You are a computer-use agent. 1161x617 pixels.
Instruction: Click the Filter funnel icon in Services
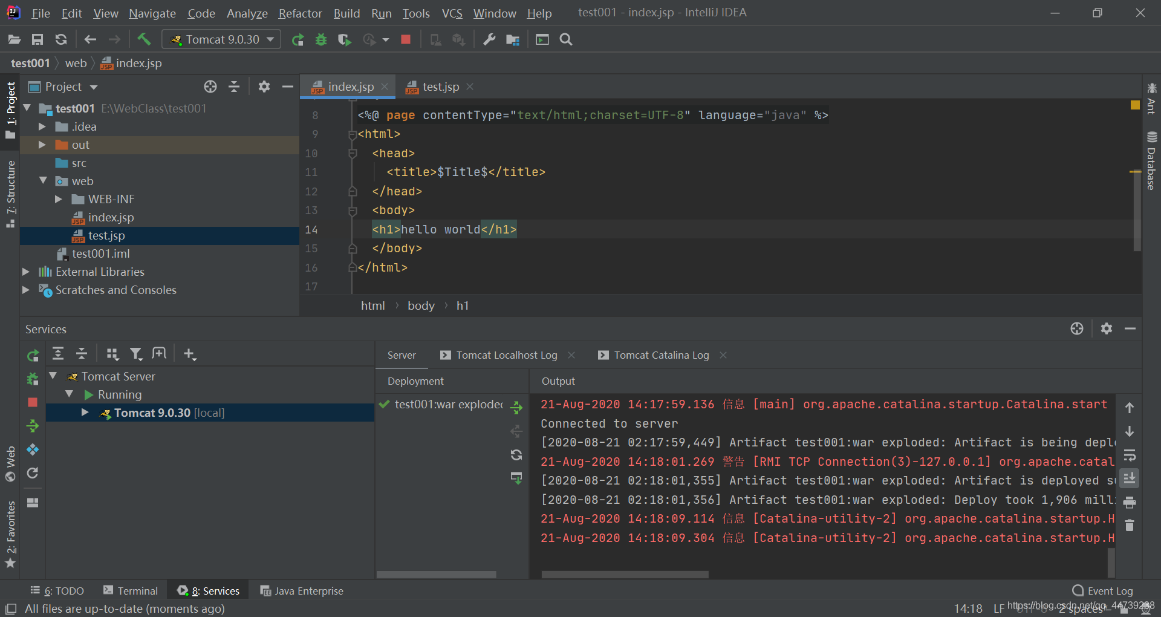click(x=136, y=354)
